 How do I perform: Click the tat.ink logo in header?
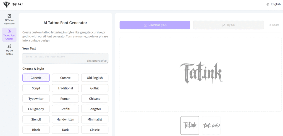[x=12, y=5]
